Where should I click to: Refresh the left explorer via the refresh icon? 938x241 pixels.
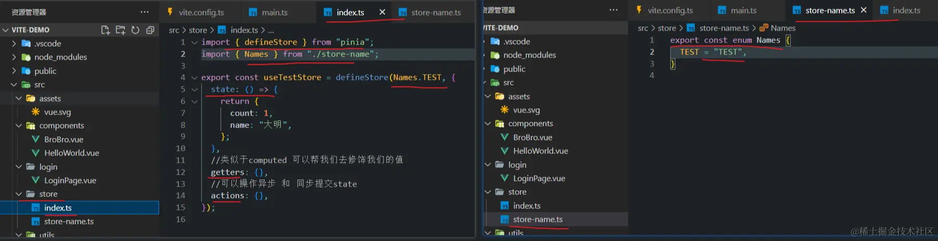pos(135,30)
